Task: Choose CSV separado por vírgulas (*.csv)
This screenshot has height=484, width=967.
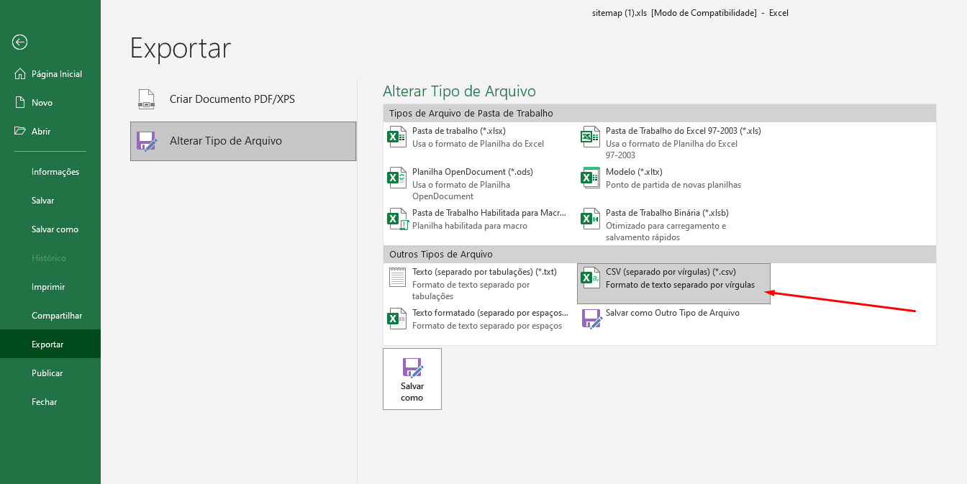Action: pos(673,283)
